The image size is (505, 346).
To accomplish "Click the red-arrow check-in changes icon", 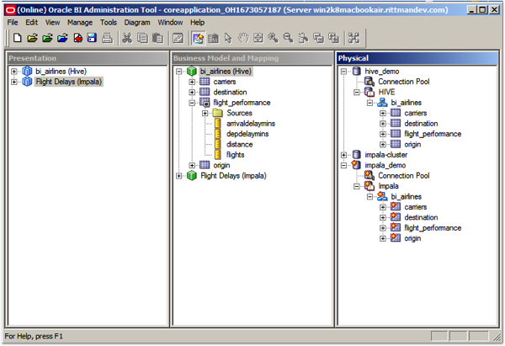I will coord(77,38).
